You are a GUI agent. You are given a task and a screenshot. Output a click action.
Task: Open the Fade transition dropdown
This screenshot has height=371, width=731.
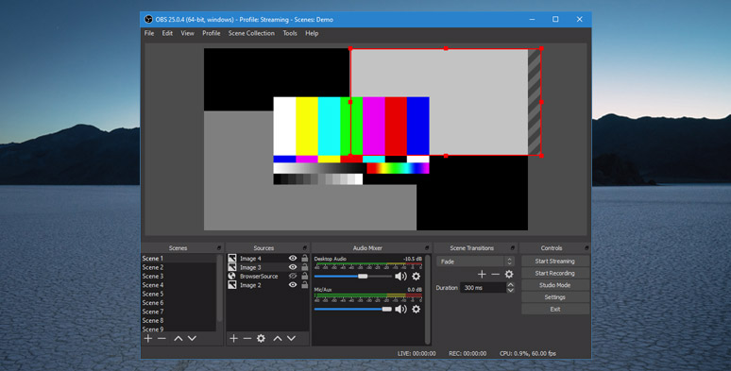(x=475, y=261)
